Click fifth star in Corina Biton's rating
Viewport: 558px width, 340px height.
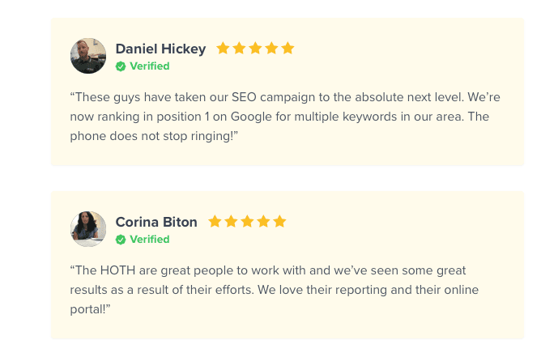[279, 222]
